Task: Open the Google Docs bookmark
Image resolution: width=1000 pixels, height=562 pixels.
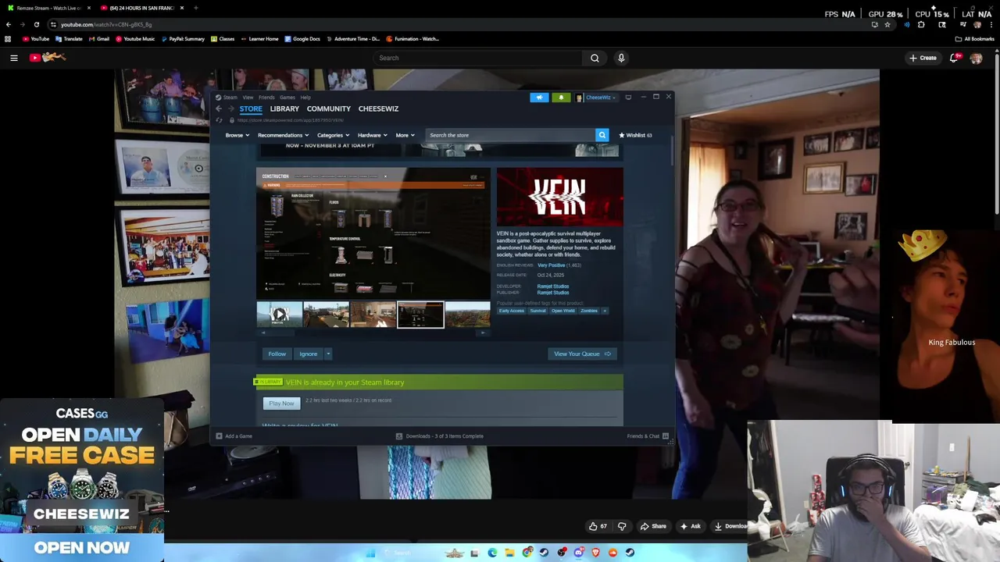Action: coord(302,39)
